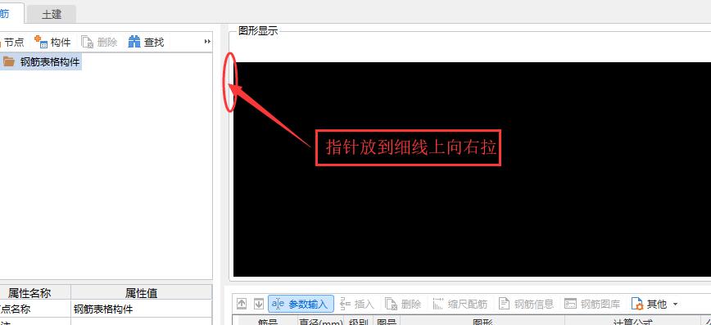The height and width of the screenshot is (325, 711).
Task: Open the 钢筋图库 library icon
Action: [570, 304]
